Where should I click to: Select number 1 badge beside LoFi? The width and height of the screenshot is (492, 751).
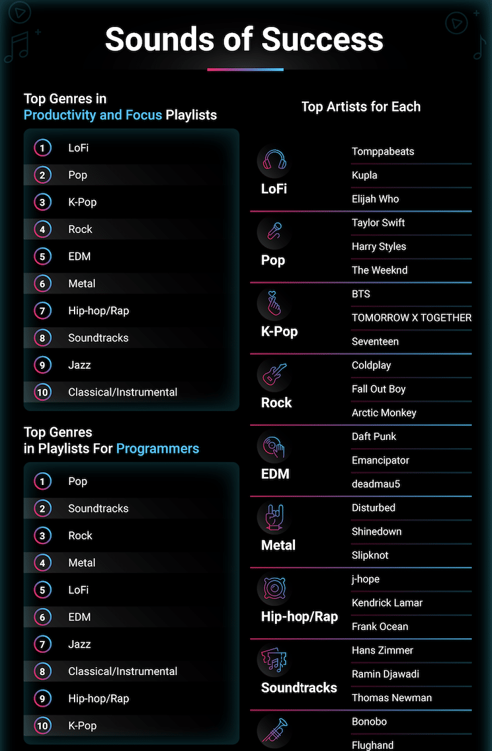(x=42, y=148)
